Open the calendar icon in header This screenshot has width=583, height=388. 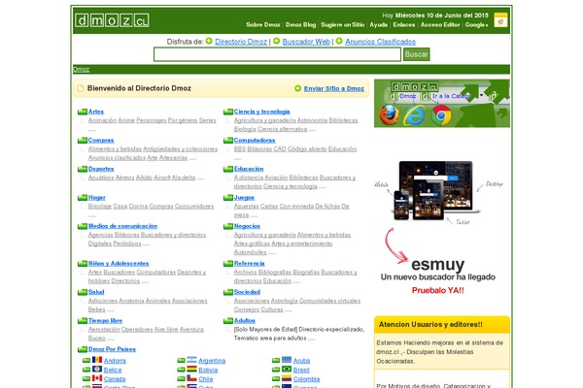coord(500,20)
